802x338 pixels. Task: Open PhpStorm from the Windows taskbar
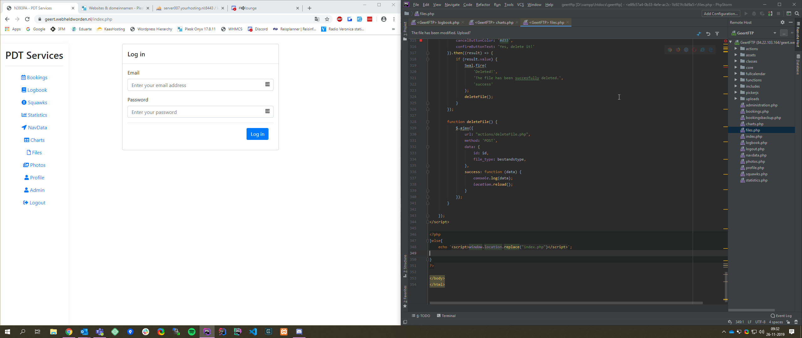click(x=207, y=331)
